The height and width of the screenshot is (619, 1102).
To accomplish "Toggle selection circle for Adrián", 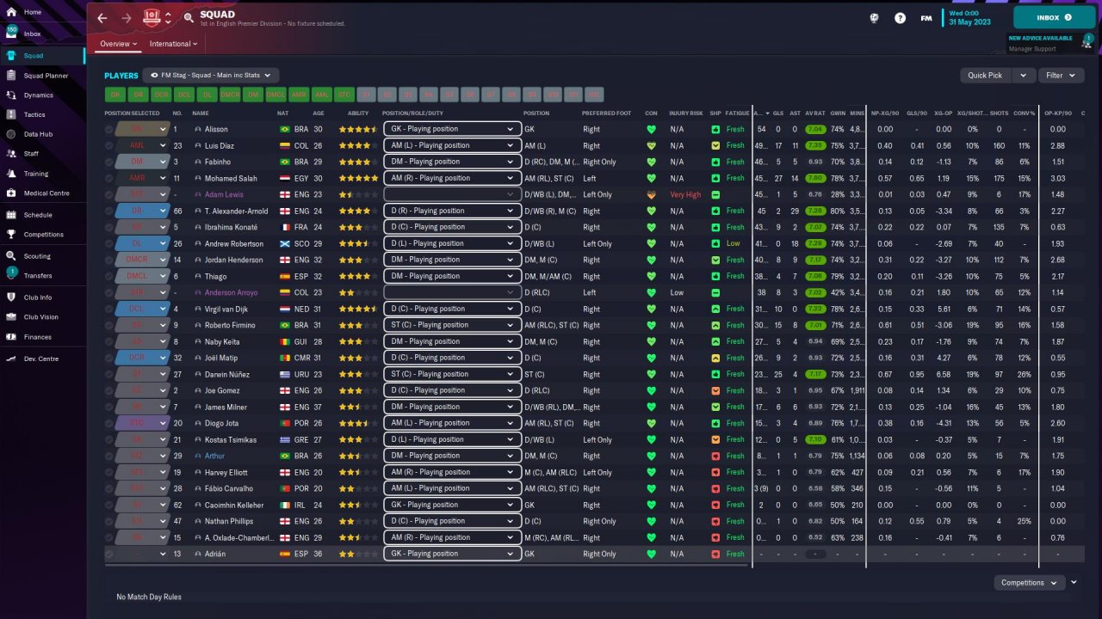I will click(x=109, y=554).
